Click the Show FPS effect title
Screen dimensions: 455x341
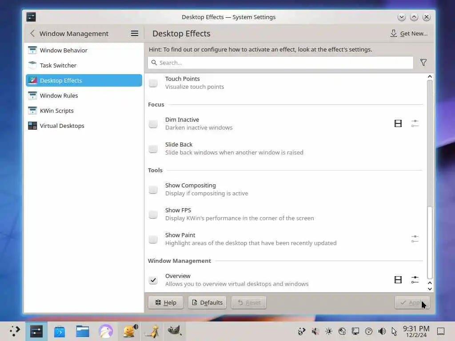(178, 210)
